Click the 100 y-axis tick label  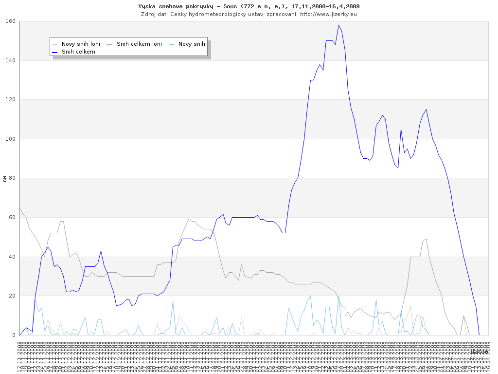[10, 139]
